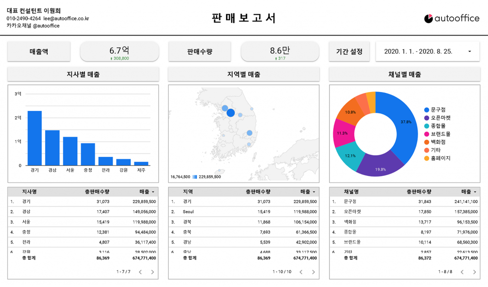The image size is (488, 287).
Task: Select the 경상 bar in bar chart
Action: point(52,148)
